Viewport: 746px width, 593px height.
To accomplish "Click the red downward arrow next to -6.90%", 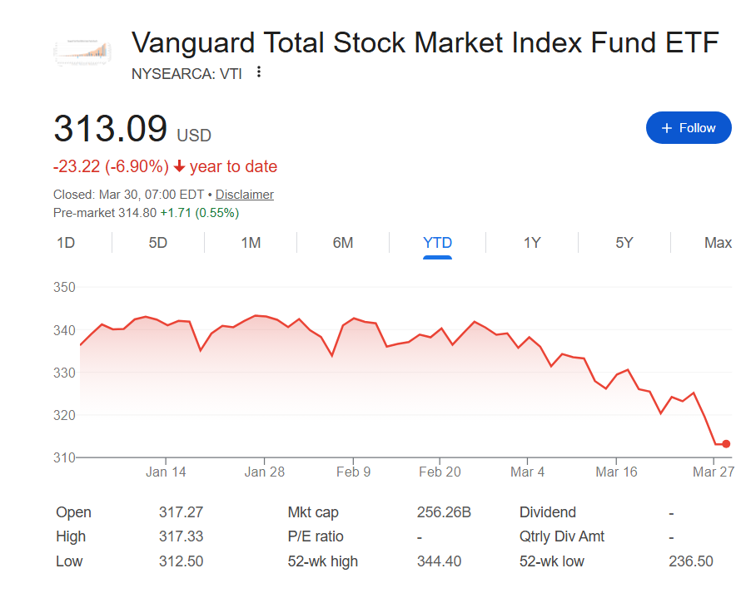I will [x=177, y=166].
